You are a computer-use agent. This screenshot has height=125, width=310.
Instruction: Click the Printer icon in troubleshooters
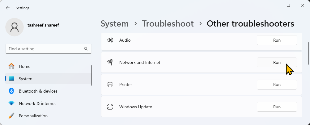coord(110,85)
